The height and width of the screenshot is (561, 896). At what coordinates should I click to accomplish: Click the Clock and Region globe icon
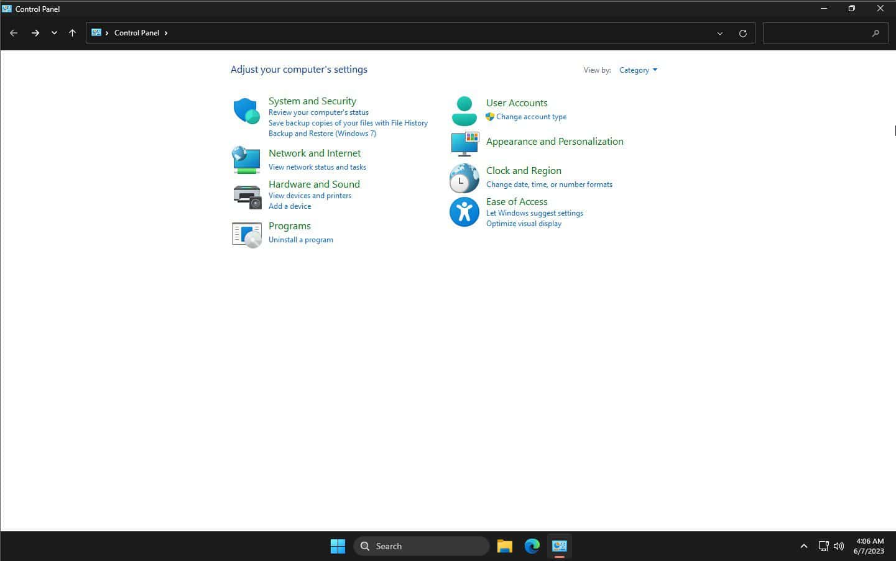click(x=464, y=178)
